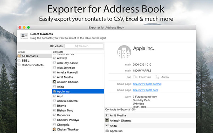Select the Bupendra contact

[78, 115]
